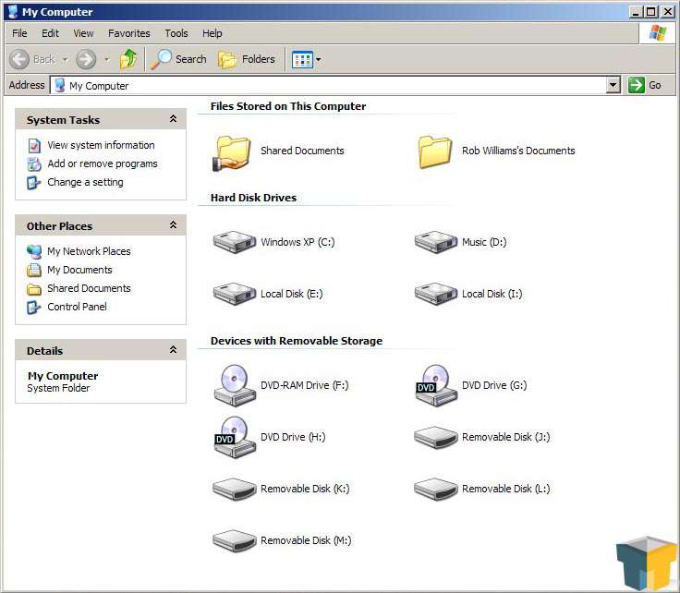Open the My Network Places link
The image size is (680, 593).
(x=89, y=251)
